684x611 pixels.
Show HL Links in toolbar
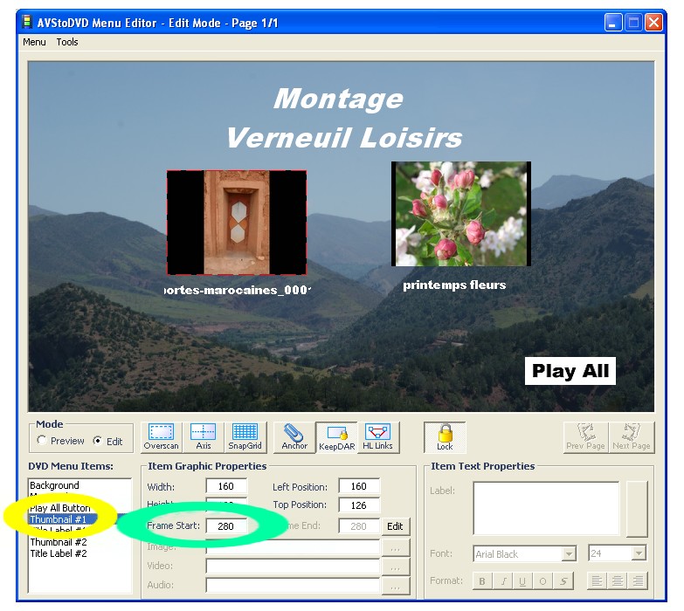coord(377,436)
